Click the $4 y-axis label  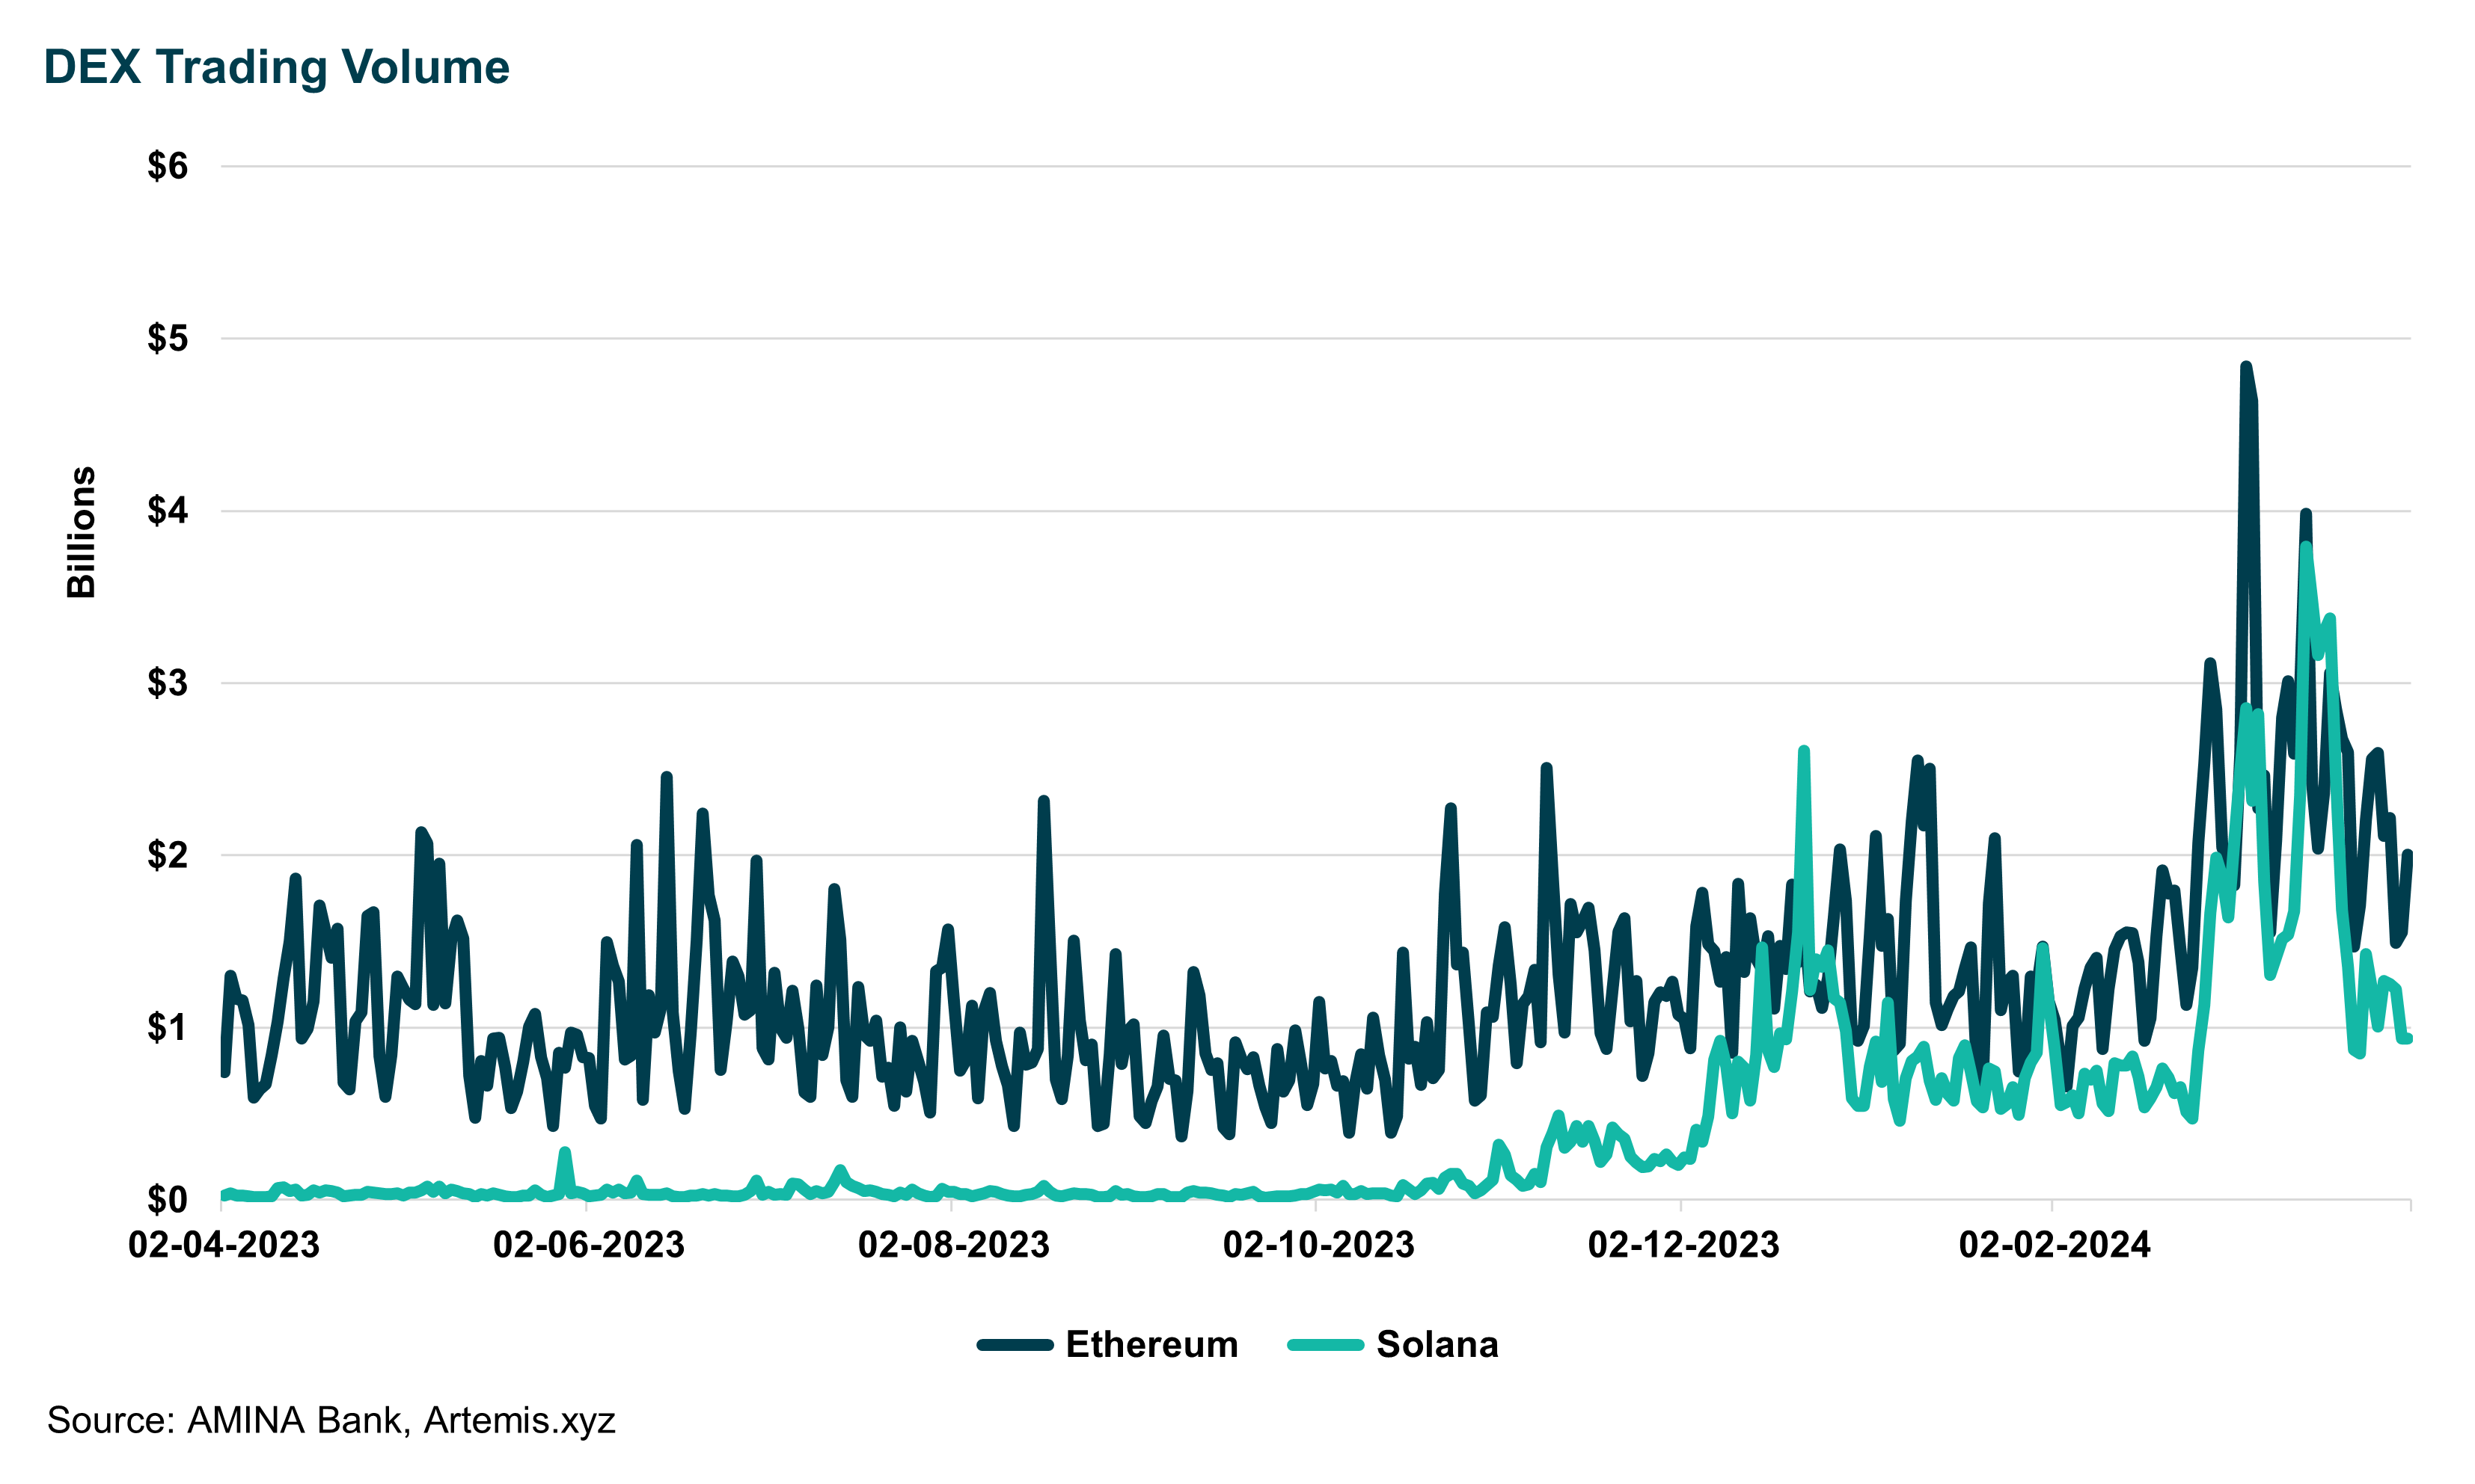click(167, 511)
